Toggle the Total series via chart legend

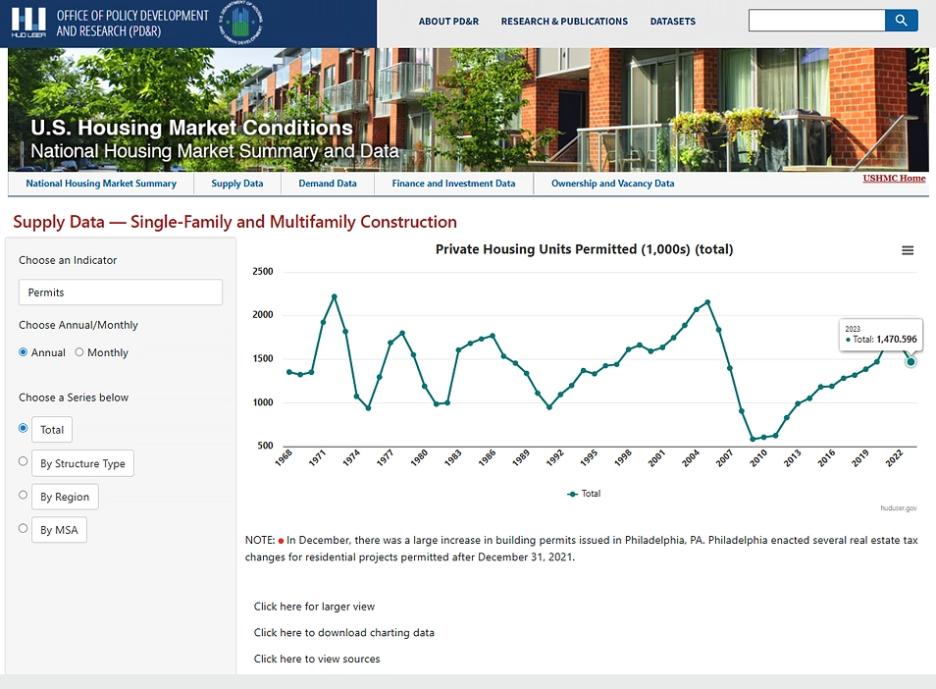pos(585,493)
